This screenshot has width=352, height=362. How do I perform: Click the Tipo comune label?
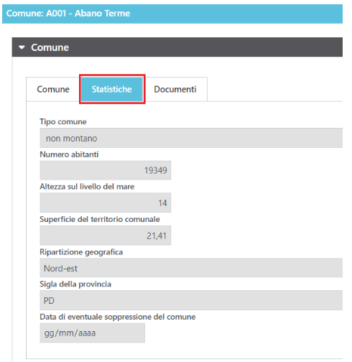coord(63,121)
